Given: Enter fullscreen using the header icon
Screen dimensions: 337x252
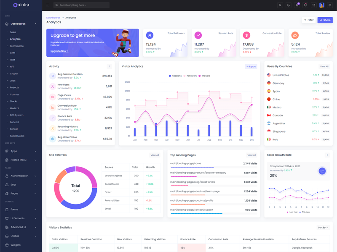Looking at the screenshot, I should click(314, 5).
